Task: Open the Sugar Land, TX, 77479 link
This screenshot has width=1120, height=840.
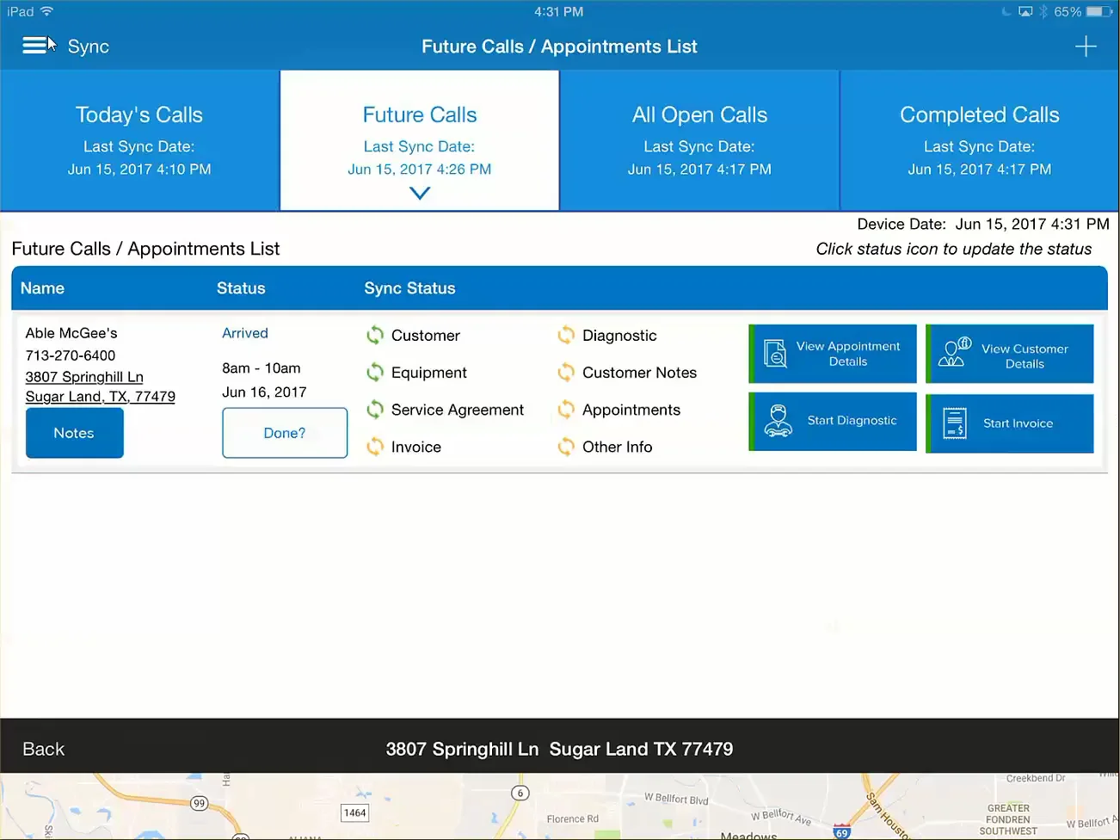Action: pos(101,397)
